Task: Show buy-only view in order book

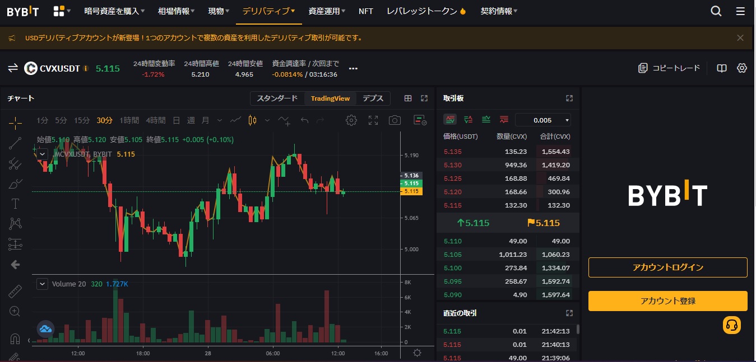Action: (486, 119)
